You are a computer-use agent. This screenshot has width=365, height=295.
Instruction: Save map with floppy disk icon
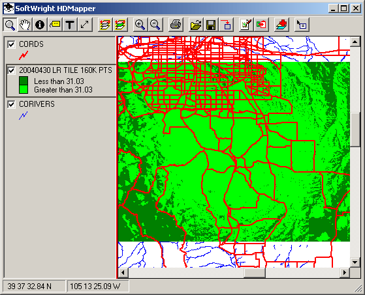[211, 25]
